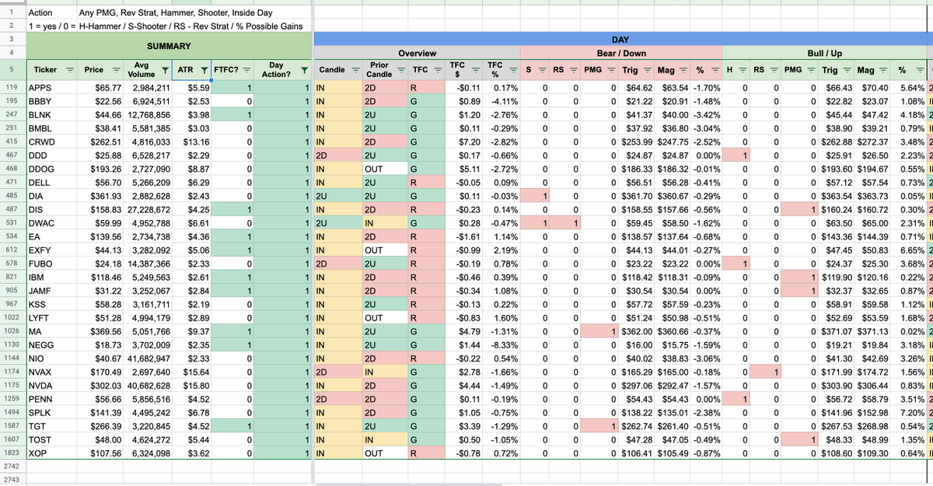
Task: Open filter icon beside TFC header
Action: point(438,70)
